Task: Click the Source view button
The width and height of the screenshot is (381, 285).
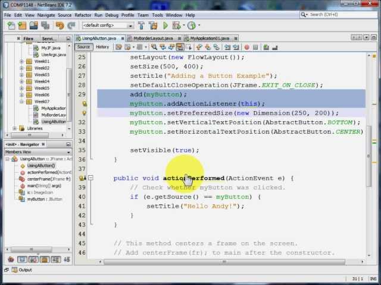Action: (x=83, y=47)
